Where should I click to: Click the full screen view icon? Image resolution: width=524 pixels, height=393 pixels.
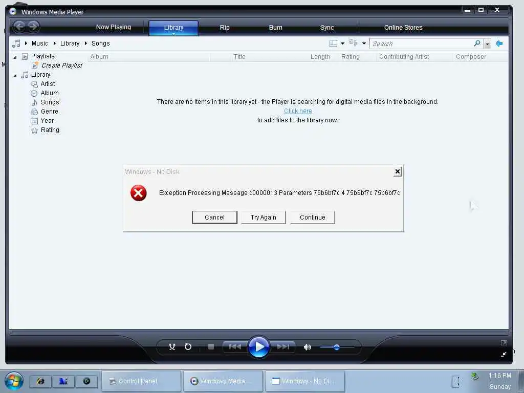504,342
